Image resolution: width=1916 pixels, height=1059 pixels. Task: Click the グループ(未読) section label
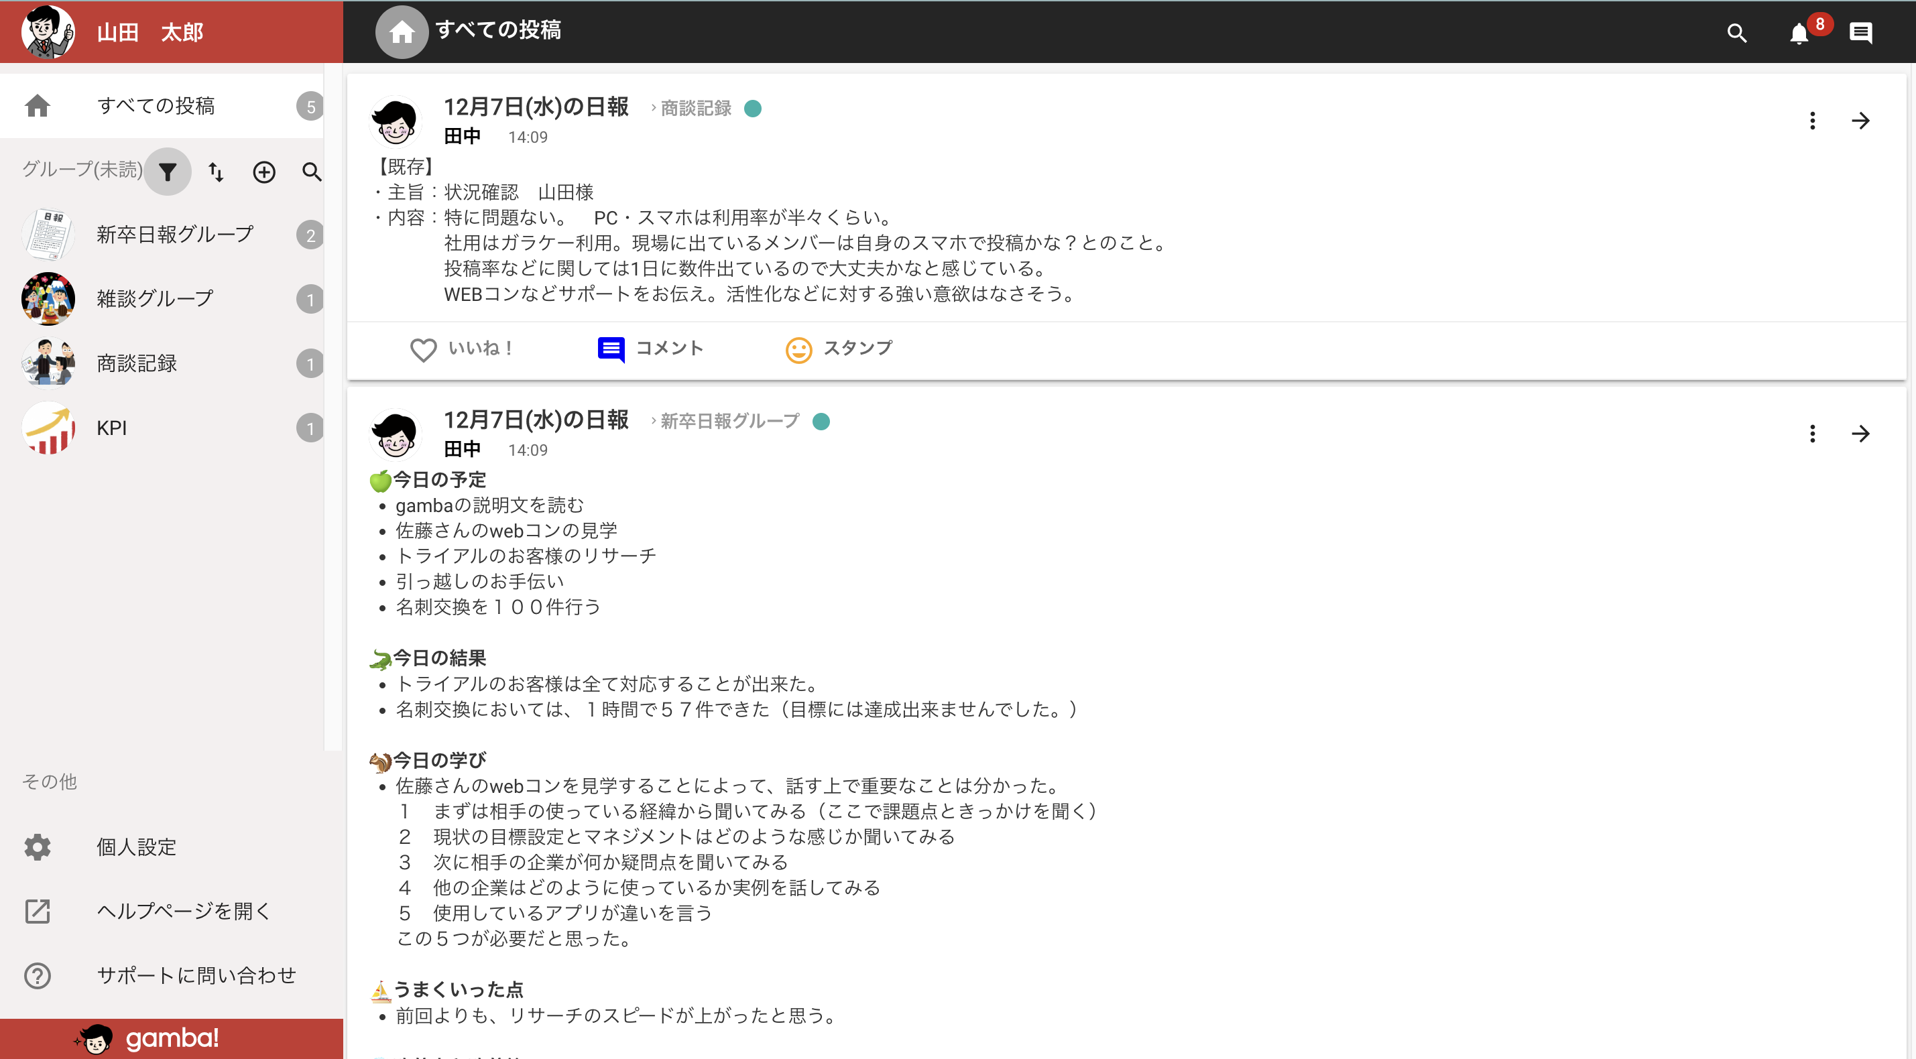pyautogui.click(x=82, y=170)
